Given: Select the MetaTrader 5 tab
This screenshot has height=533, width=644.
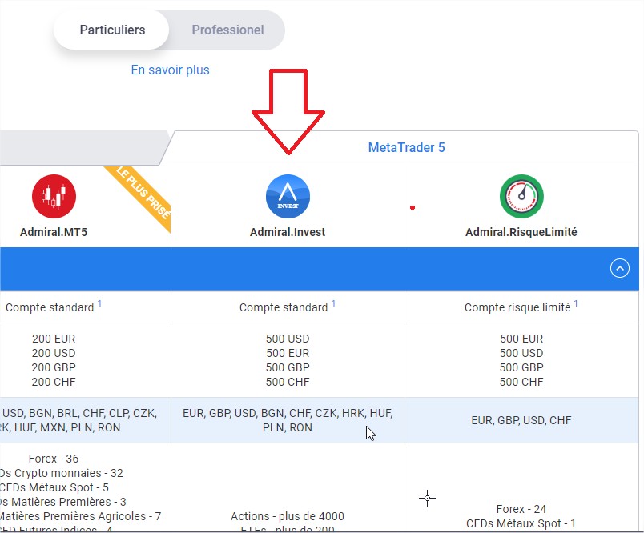Looking at the screenshot, I should coord(406,147).
